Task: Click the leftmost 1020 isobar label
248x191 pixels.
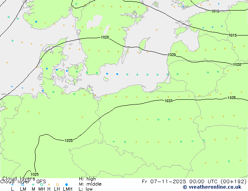Action: click(104, 37)
